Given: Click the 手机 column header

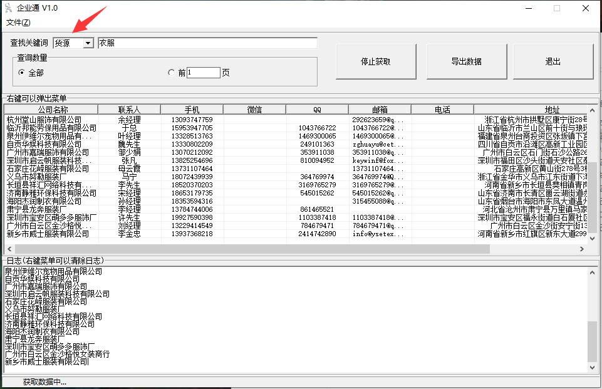Looking at the screenshot, I should (191, 108).
